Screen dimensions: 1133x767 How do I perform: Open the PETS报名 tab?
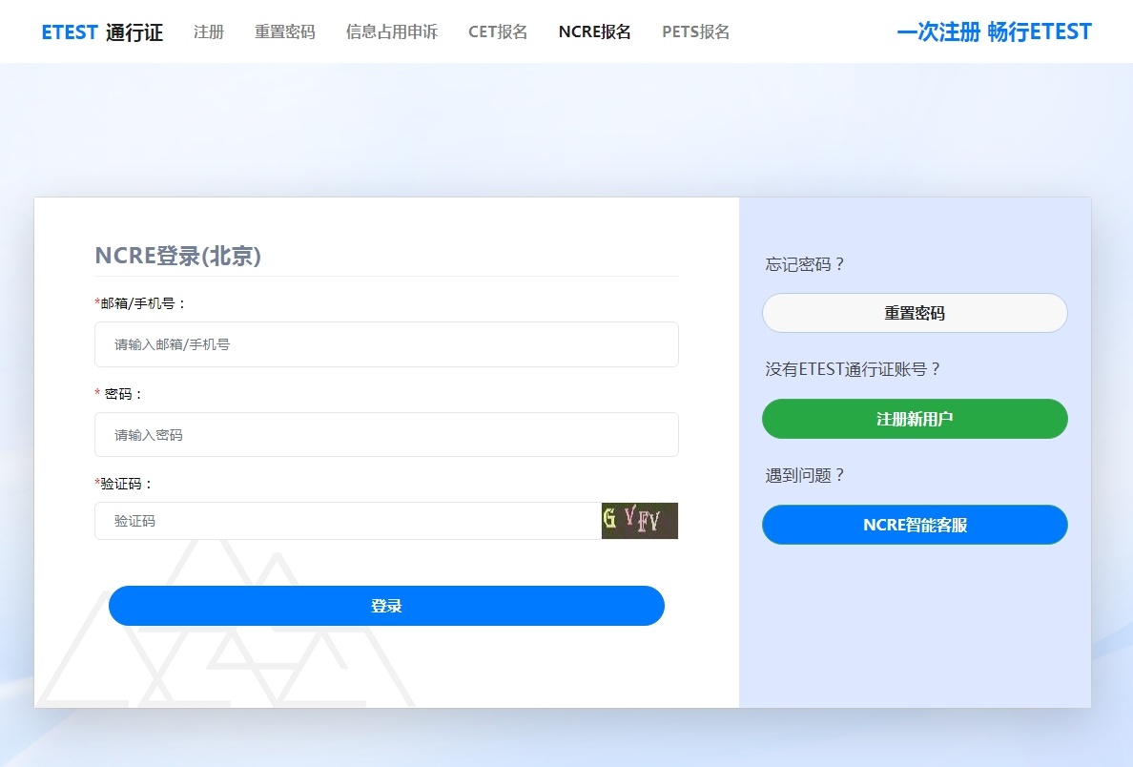695,32
